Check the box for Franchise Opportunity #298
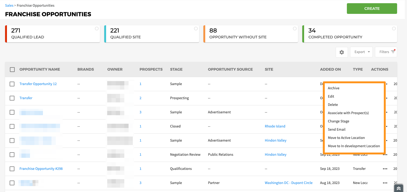Image resolution: width=407 pixels, height=192 pixels. coord(12,169)
